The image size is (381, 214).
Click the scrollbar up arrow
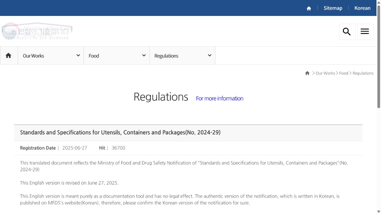click(379, 2)
